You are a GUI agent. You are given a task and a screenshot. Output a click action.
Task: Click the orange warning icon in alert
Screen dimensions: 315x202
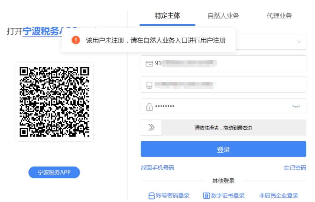coord(76,40)
